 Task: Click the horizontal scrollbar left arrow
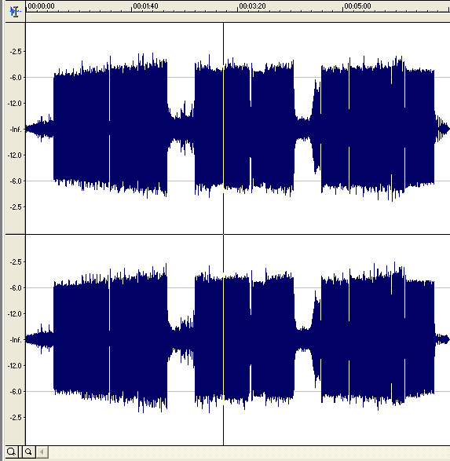pos(42,452)
